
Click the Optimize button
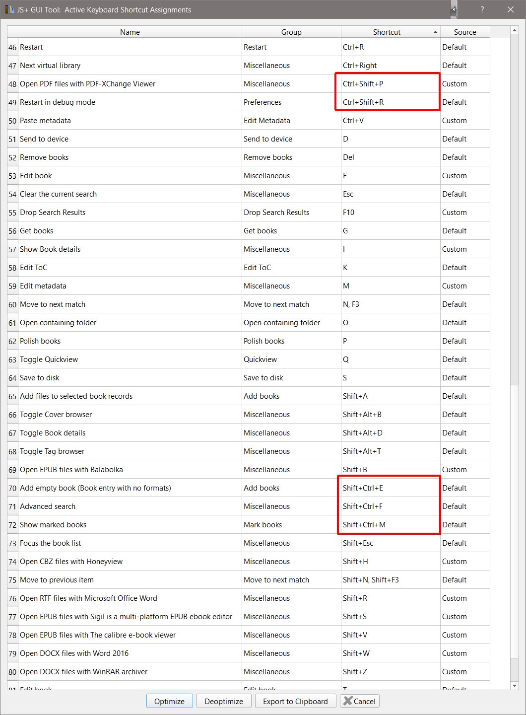pos(169,701)
